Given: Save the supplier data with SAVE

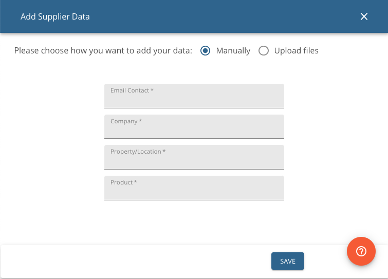Looking at the screenshot, I should (288, 261).
